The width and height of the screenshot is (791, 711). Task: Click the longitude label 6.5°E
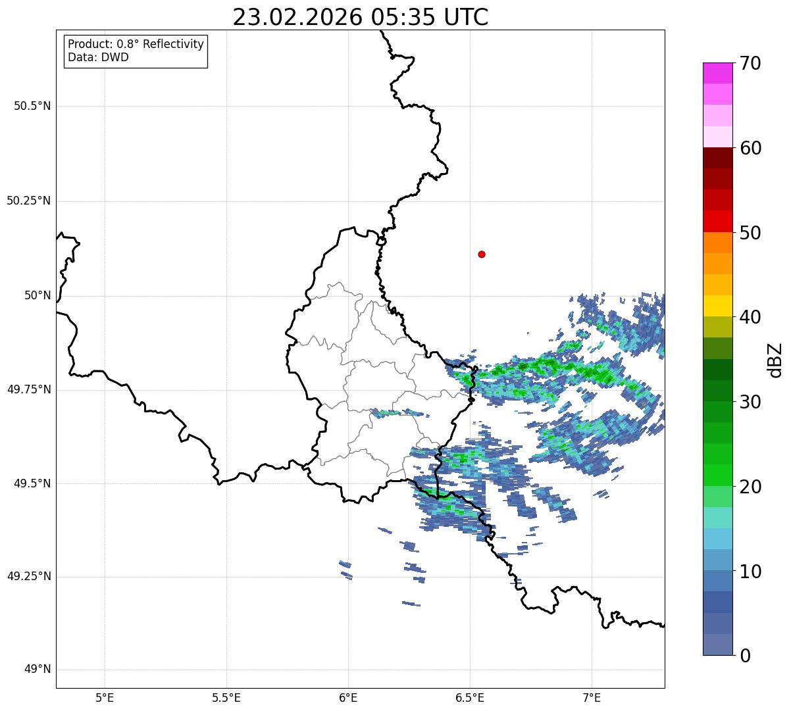[x=470, y=697]
